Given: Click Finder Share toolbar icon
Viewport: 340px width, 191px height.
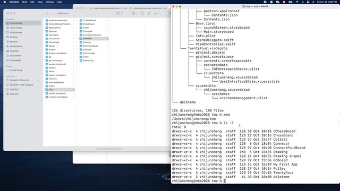Looking at the screenshot, I should pos(142,13).
